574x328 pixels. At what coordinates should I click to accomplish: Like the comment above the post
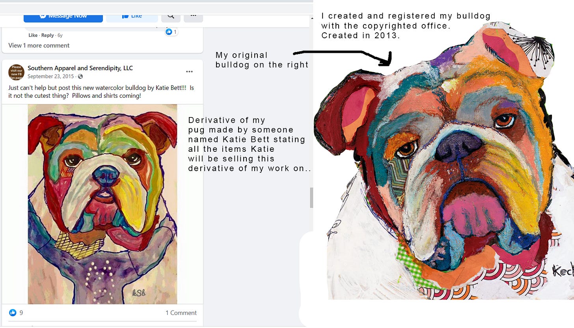click(33, 35)
